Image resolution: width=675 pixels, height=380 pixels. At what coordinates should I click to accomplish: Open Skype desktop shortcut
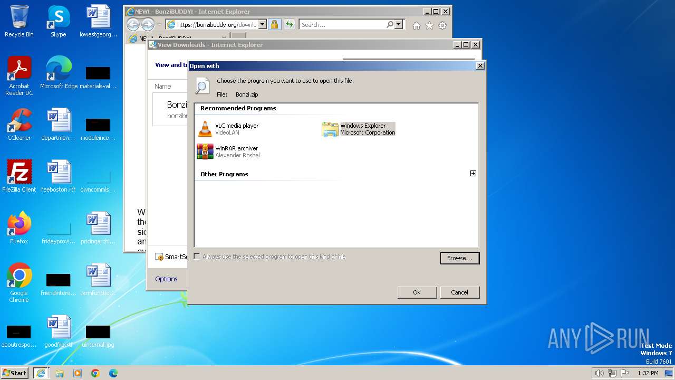click(x=59, y=21)
